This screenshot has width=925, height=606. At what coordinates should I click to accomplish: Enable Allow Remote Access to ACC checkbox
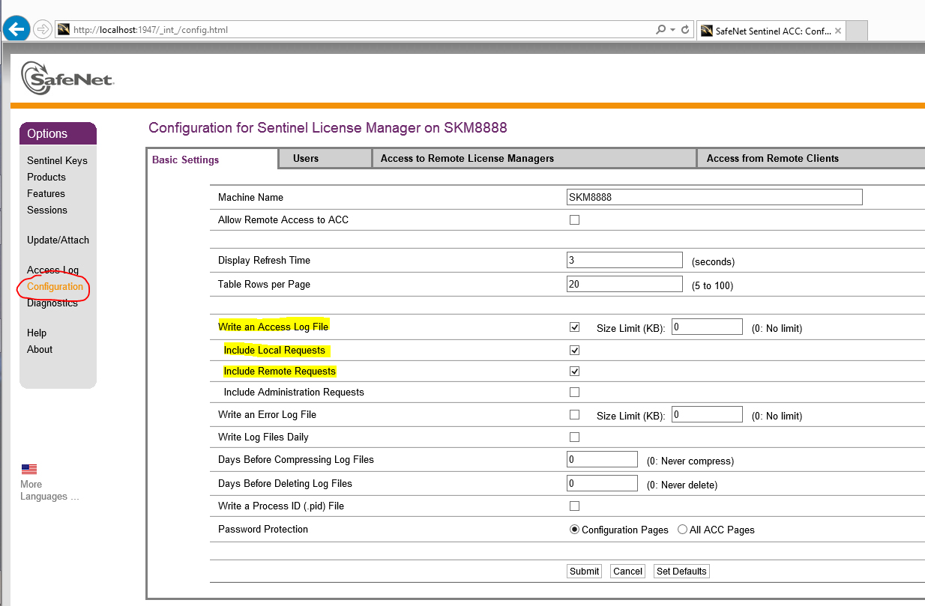pos(575,220)
